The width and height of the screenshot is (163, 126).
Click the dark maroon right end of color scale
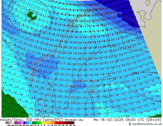(74, 123)
